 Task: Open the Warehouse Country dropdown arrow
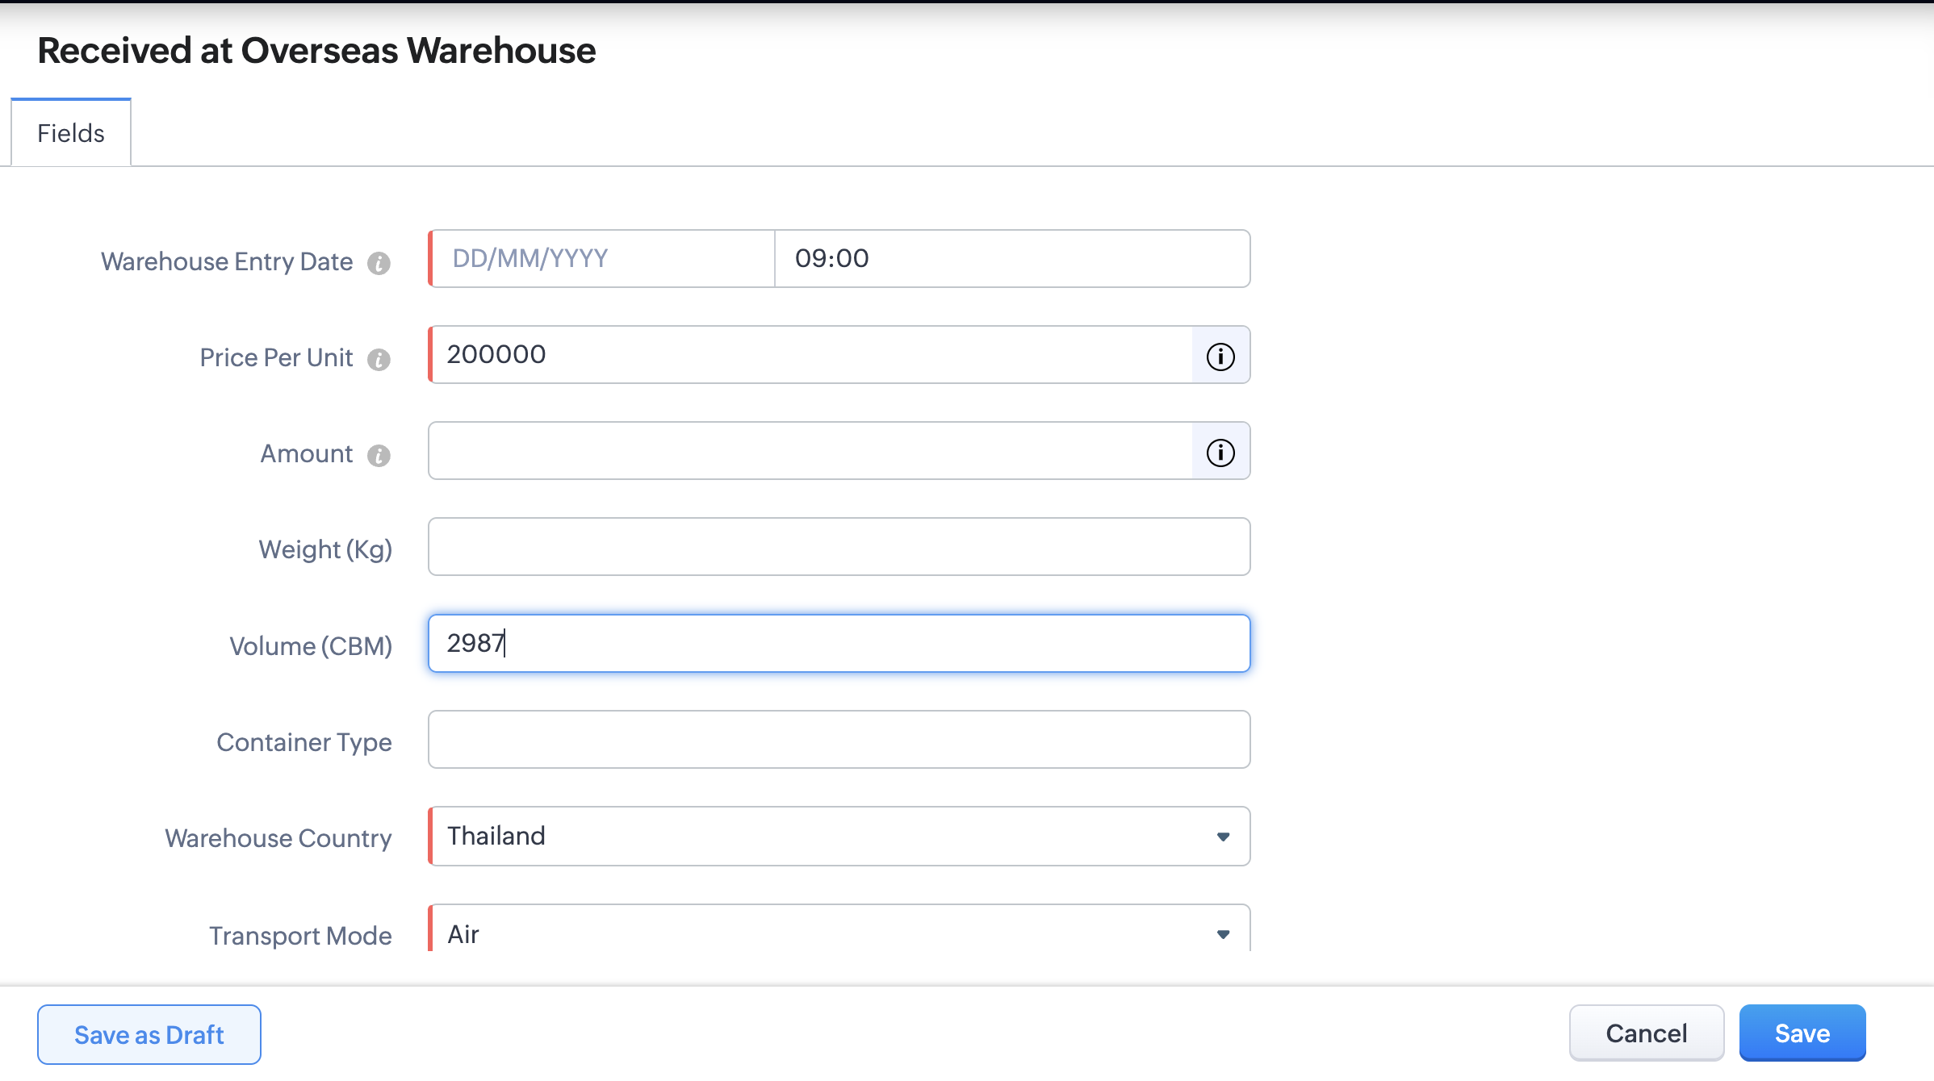pos(1223,837)
